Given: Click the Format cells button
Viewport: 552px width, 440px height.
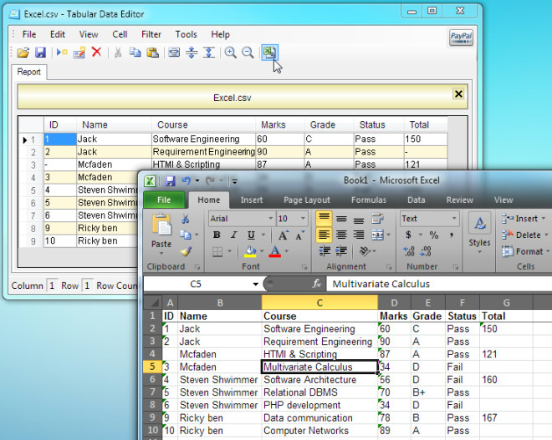Looking at the screenshot, I should (x=525, y=251).
